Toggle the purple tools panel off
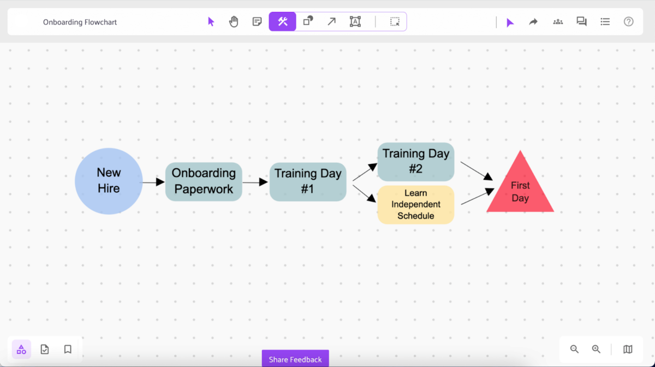Image resolution: width=655 pixels, height=367 pixels. pos(282,21)
